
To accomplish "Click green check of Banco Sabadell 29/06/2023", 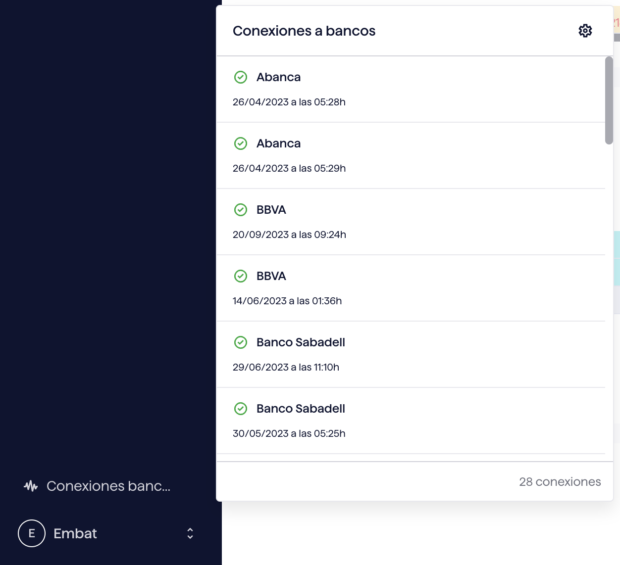I will point(241,342).
